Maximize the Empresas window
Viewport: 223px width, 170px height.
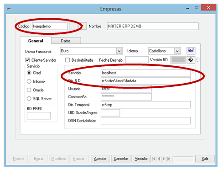(197, 7)
